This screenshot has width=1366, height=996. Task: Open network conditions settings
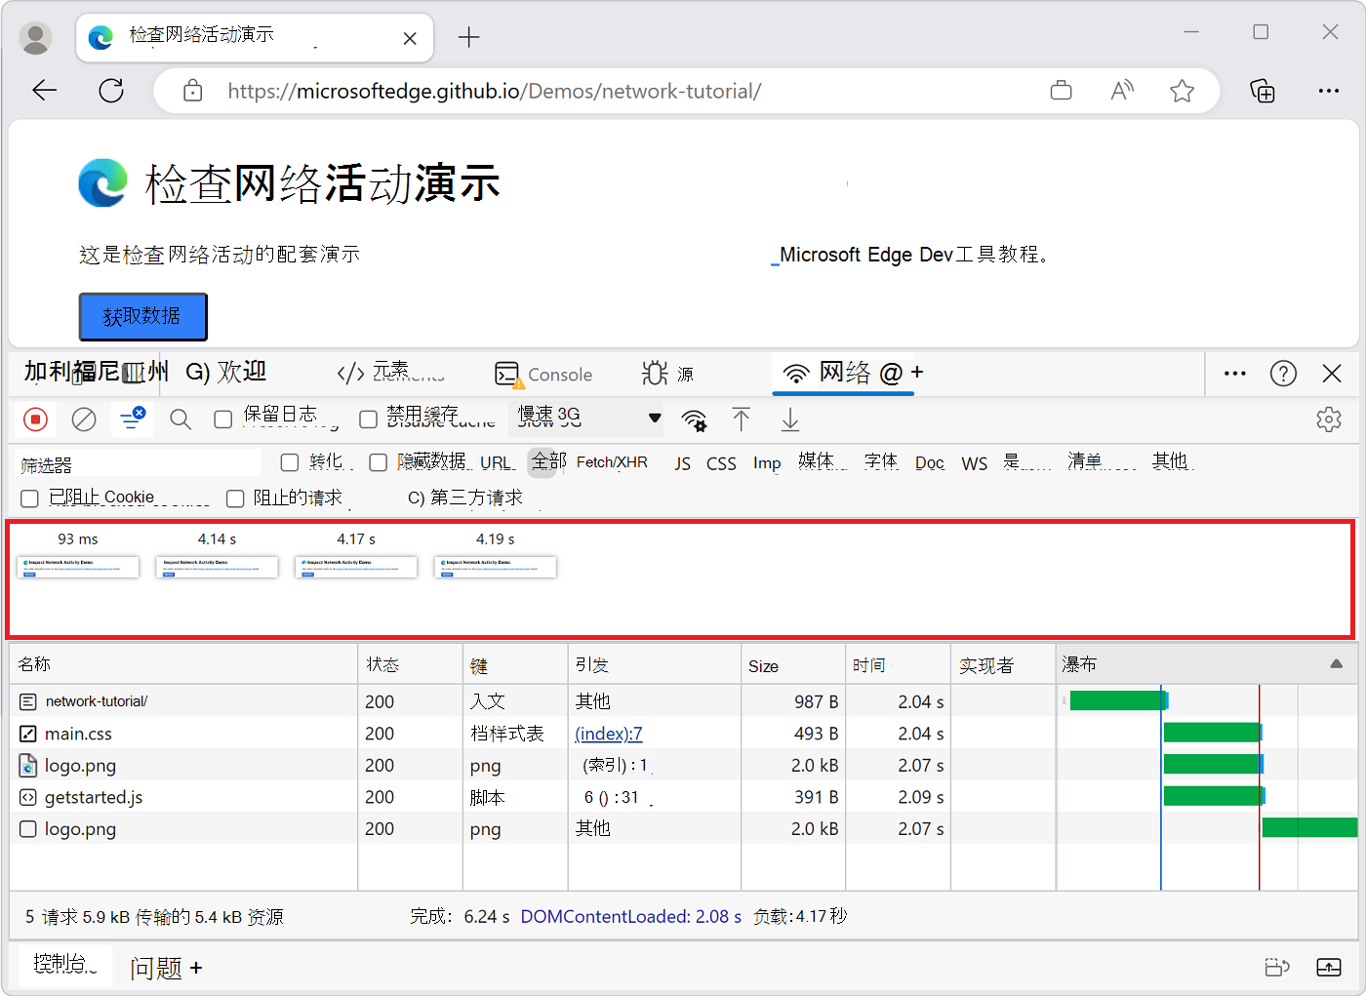click(694, 418)
